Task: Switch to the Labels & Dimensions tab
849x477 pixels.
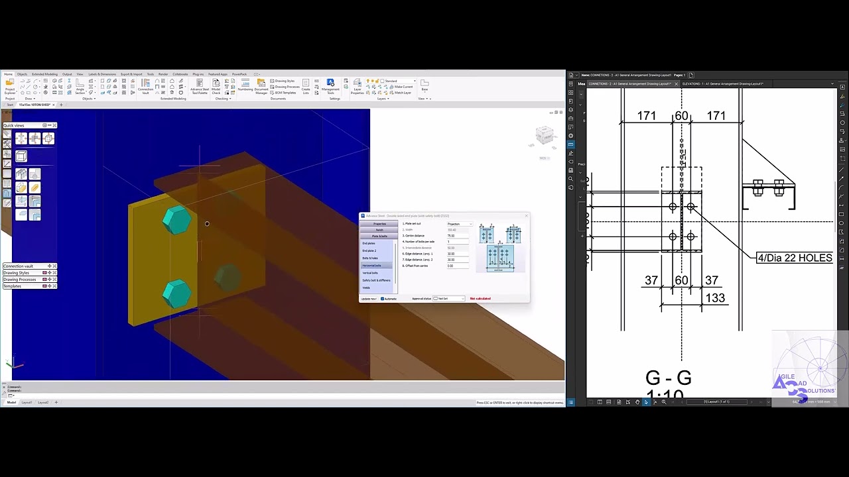Action: click(x=101, y=74)
